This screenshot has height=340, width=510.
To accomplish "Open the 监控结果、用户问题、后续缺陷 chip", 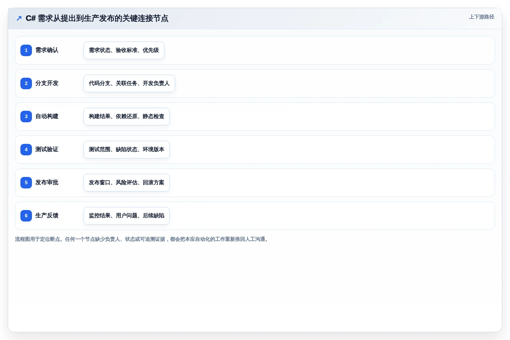I will coord(127,216).
